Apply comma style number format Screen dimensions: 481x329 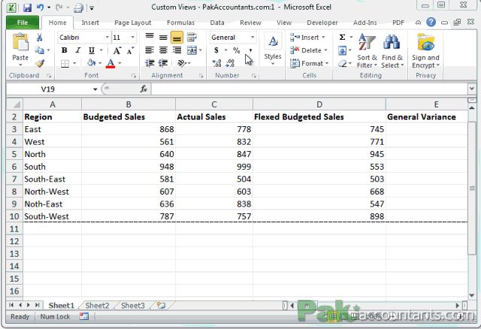tap(250, 50)
